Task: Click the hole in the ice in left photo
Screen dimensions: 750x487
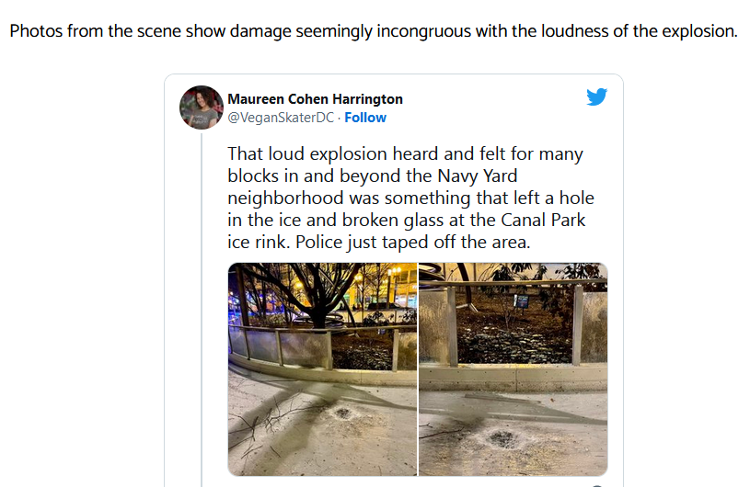Action: (343, 413)
